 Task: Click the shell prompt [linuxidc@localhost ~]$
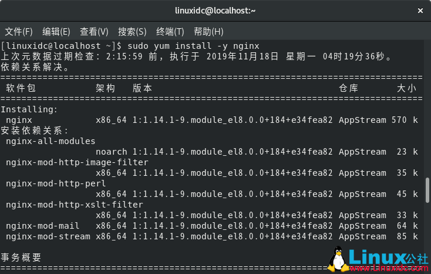point(61,46)
